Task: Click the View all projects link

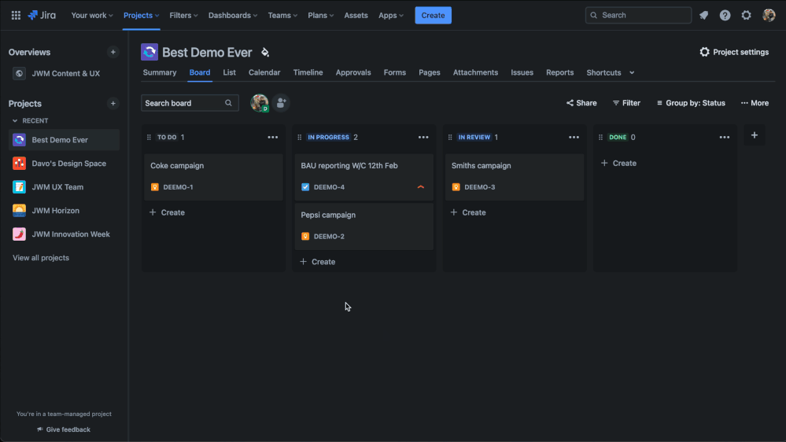Action: click(41, 258)
